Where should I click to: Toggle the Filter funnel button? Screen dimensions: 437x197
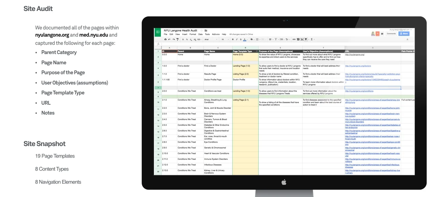point(306,39)
